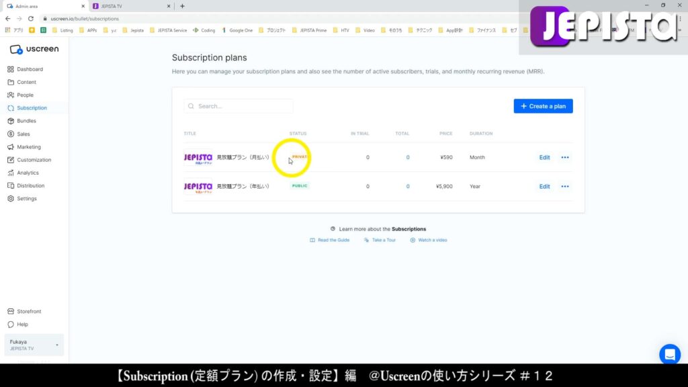Click the Dashboard grid icon
Viewport: 688px width, 387px height.
[11, 69]
